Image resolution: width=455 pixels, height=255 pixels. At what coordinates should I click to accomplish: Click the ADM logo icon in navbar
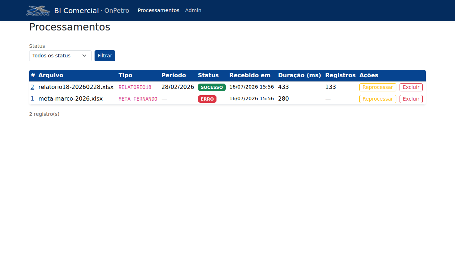coord(38,11)
